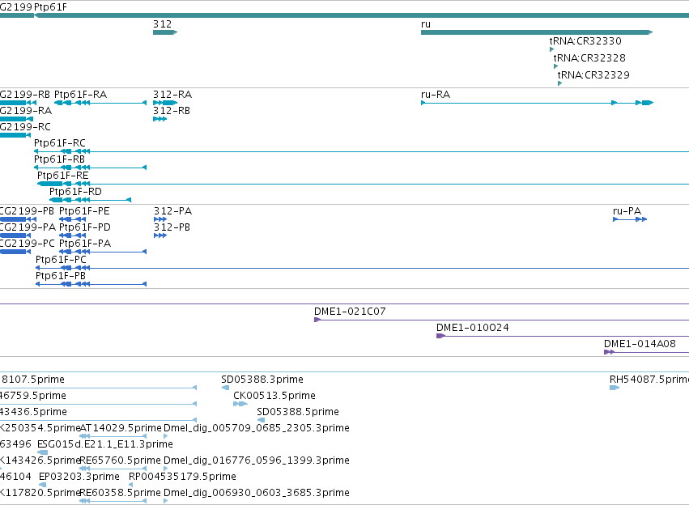
Task: Select EST RE60358.5prime
Action: click(x=120, y=493)
